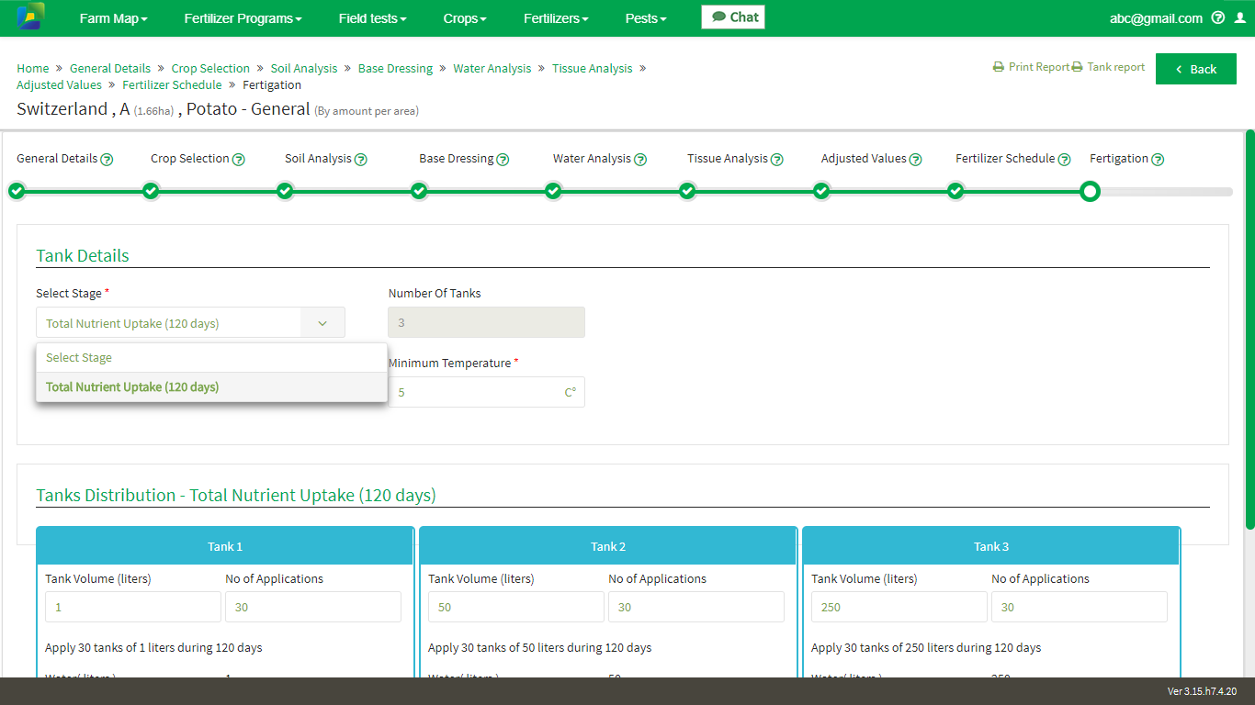Click Print Report link
The width and height of the screenshot is (1255, 705).
[x=1031, y=67]
